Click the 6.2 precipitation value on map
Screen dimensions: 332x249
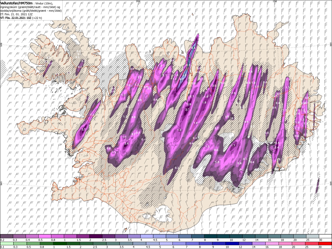coord(182,79)
